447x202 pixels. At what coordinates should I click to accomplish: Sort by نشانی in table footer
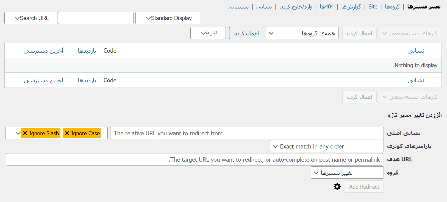[416, 80]
